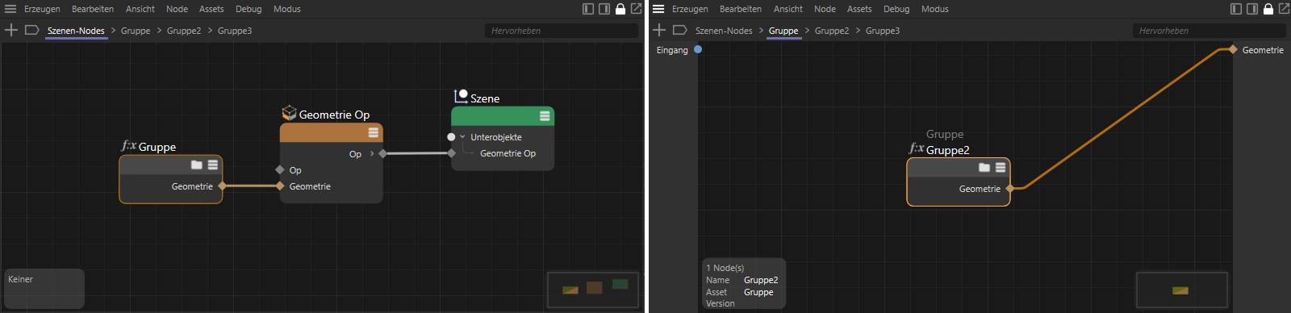Click the Op input port of Geometrie Op

[x=280, y=170]
